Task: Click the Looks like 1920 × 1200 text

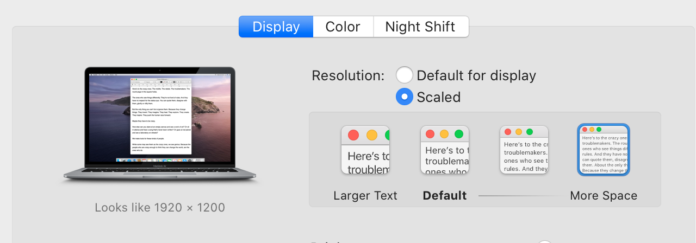Action: click(160, 207)
